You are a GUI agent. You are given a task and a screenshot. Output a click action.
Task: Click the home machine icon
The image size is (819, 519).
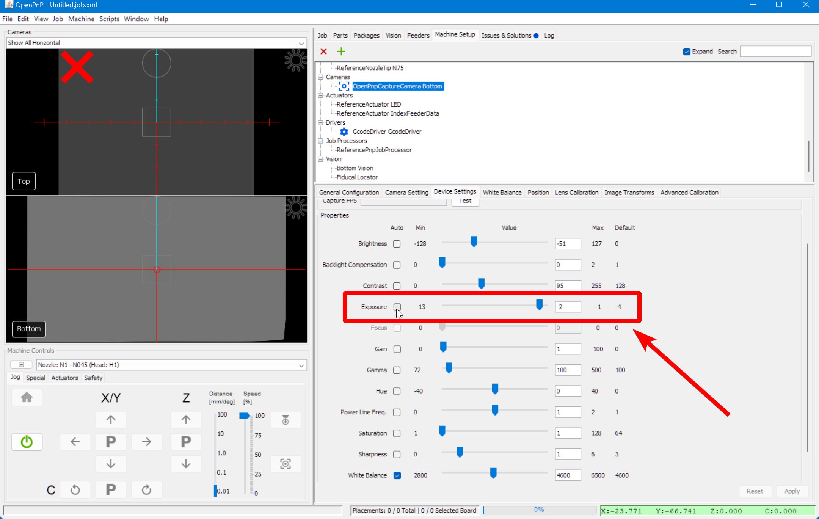(27, 398)
